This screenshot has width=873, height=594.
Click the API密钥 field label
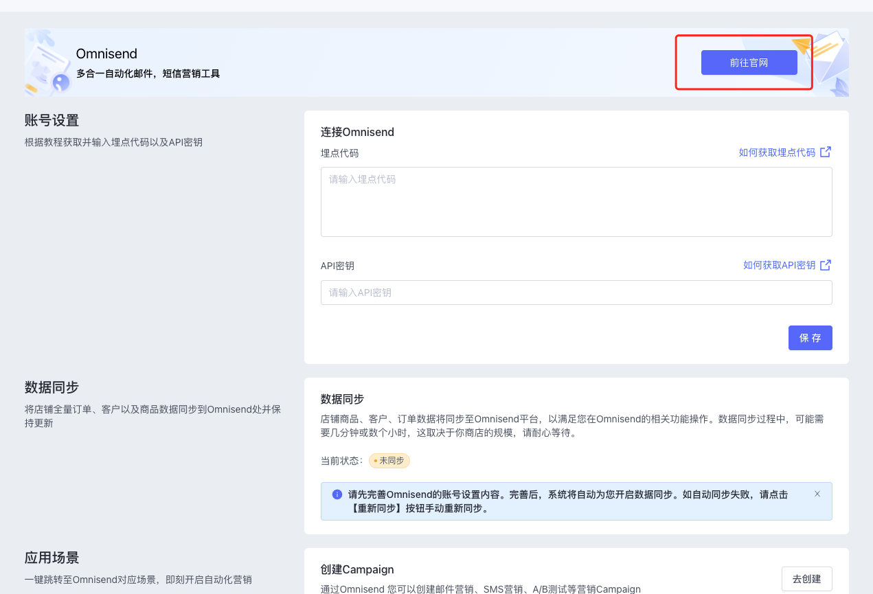[337, 266]
